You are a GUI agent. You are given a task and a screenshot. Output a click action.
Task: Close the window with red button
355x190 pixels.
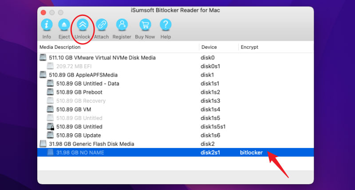point(43,12)
